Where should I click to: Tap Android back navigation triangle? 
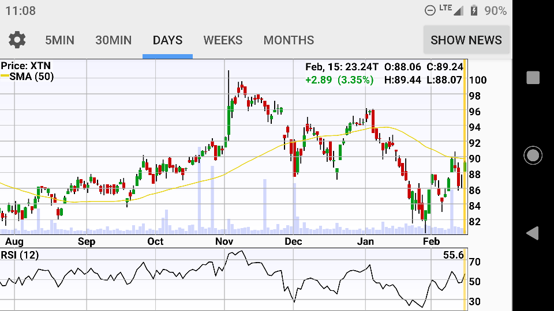point(533,233)
